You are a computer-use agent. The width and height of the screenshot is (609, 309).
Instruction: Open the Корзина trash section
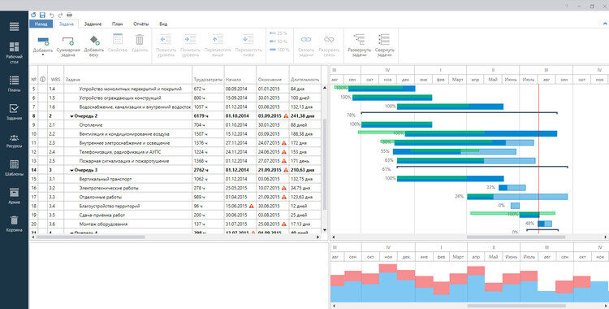[14, 224]
